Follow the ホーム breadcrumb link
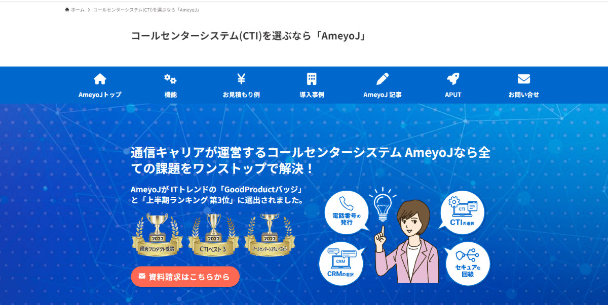The image size is (608, 305). 78,10
